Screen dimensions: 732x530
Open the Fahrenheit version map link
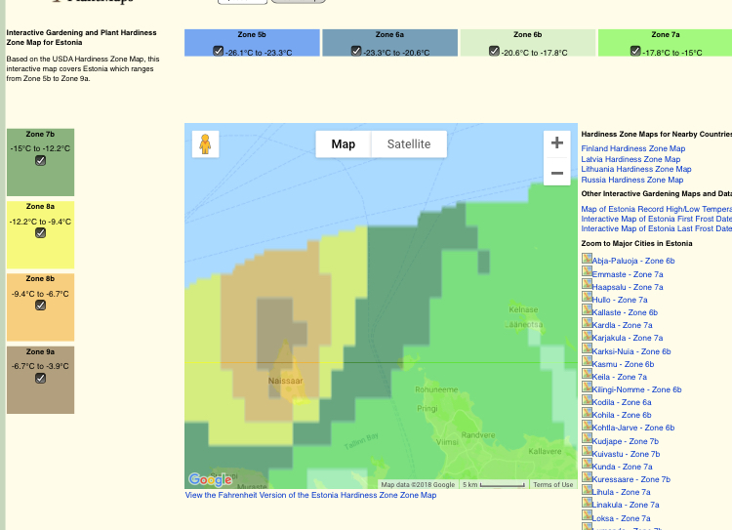click(x=310, y=495)
